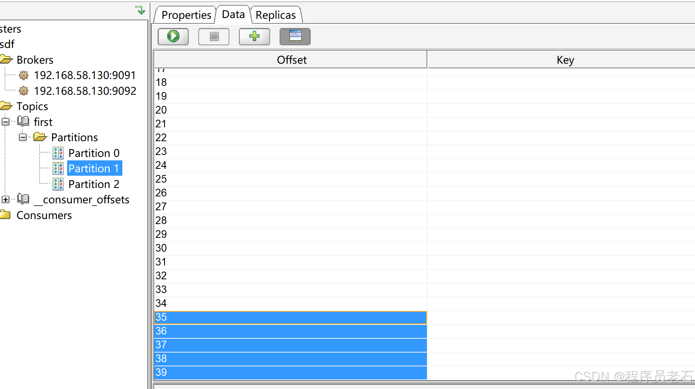This screenshot has height=389, width=695.
Task: Click the stop button in the toolbar
Action: tap(214, 36)
